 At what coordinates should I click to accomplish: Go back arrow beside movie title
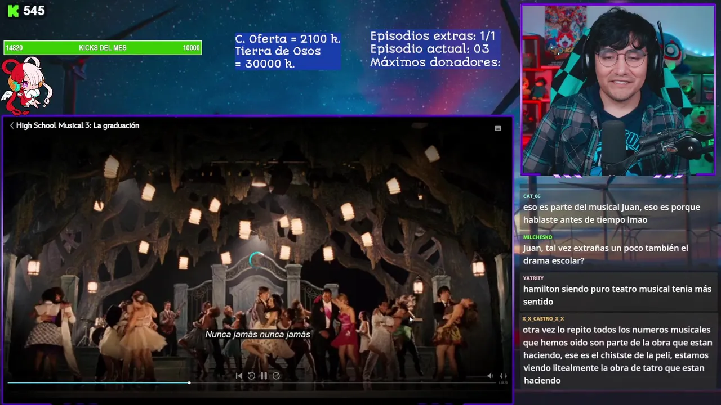point(12,125)
